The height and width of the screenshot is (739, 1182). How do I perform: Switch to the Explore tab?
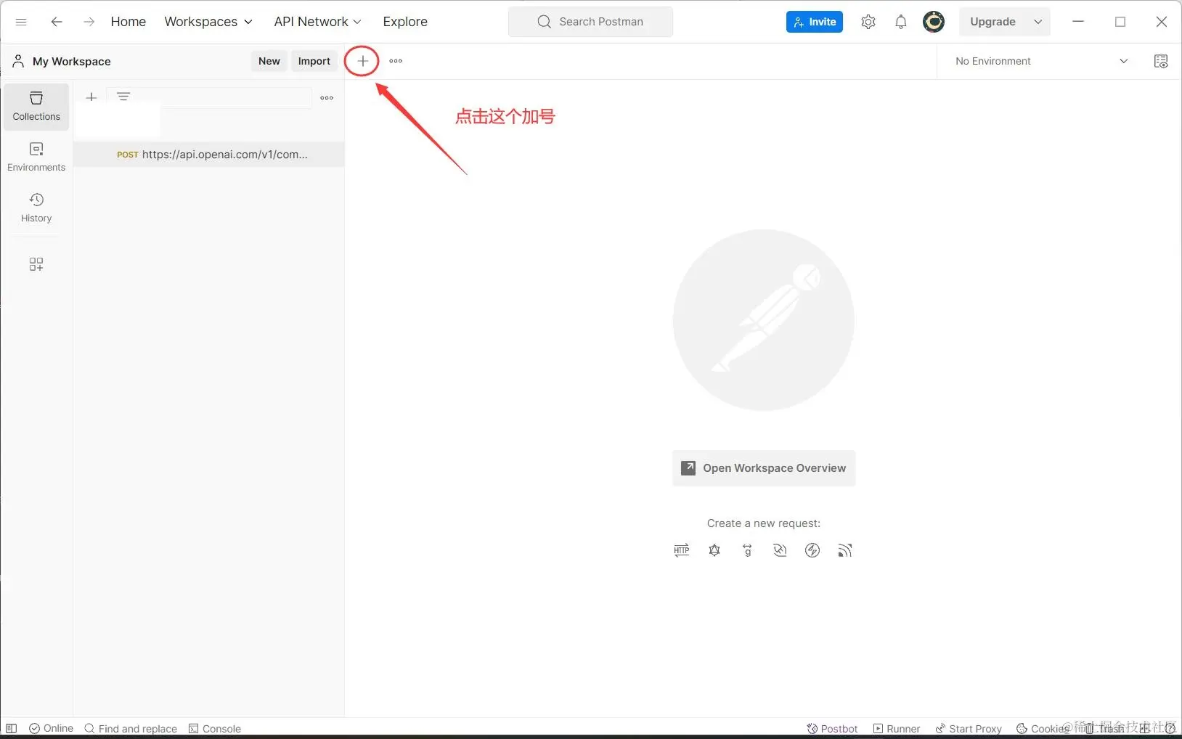click(404, 21)
